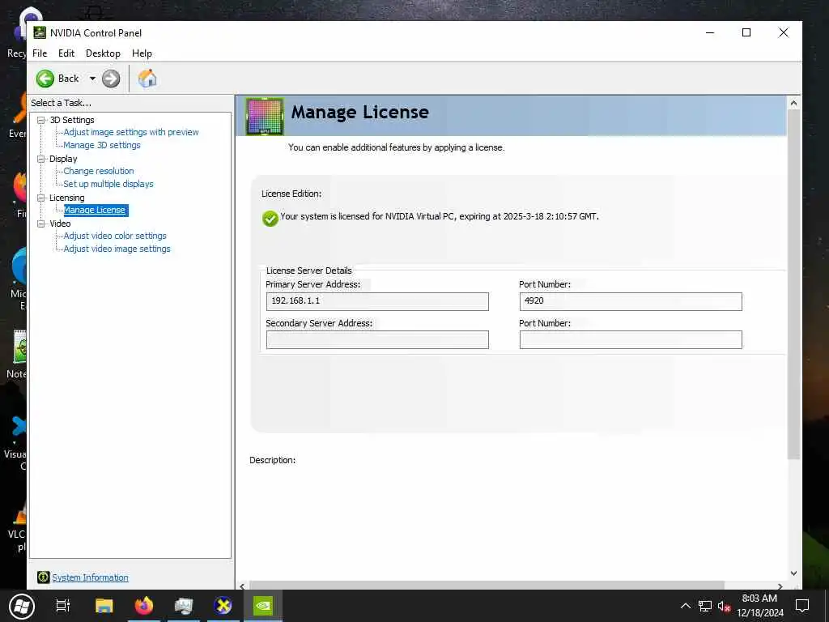829x622 pixels.
Task: Click the green Back arrow button
Action: [x=45, y=79]
